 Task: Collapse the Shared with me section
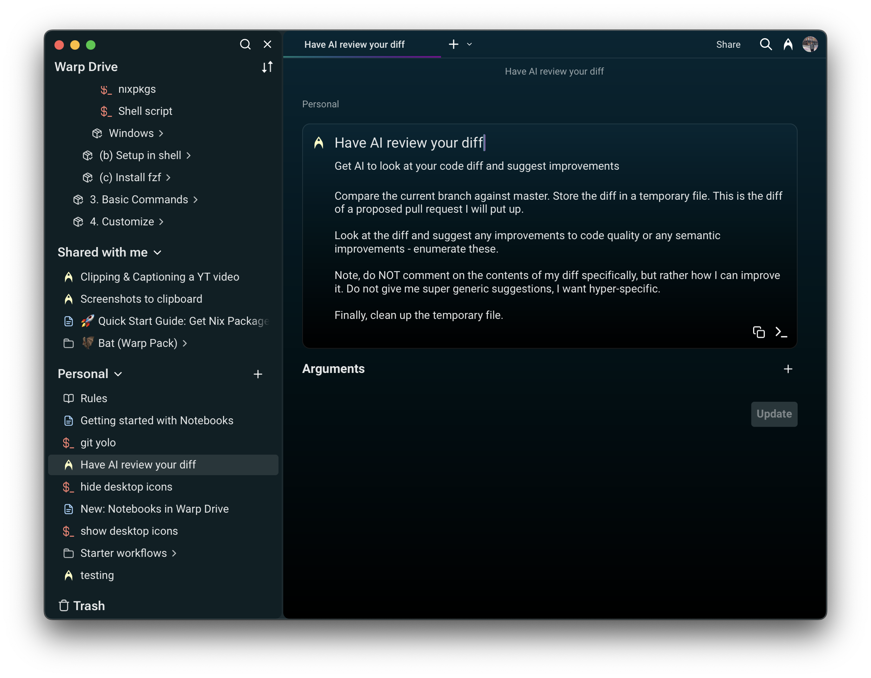(157, 252)
